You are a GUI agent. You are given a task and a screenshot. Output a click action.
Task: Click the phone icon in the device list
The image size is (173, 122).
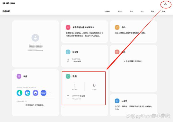[x=68, y=97]
